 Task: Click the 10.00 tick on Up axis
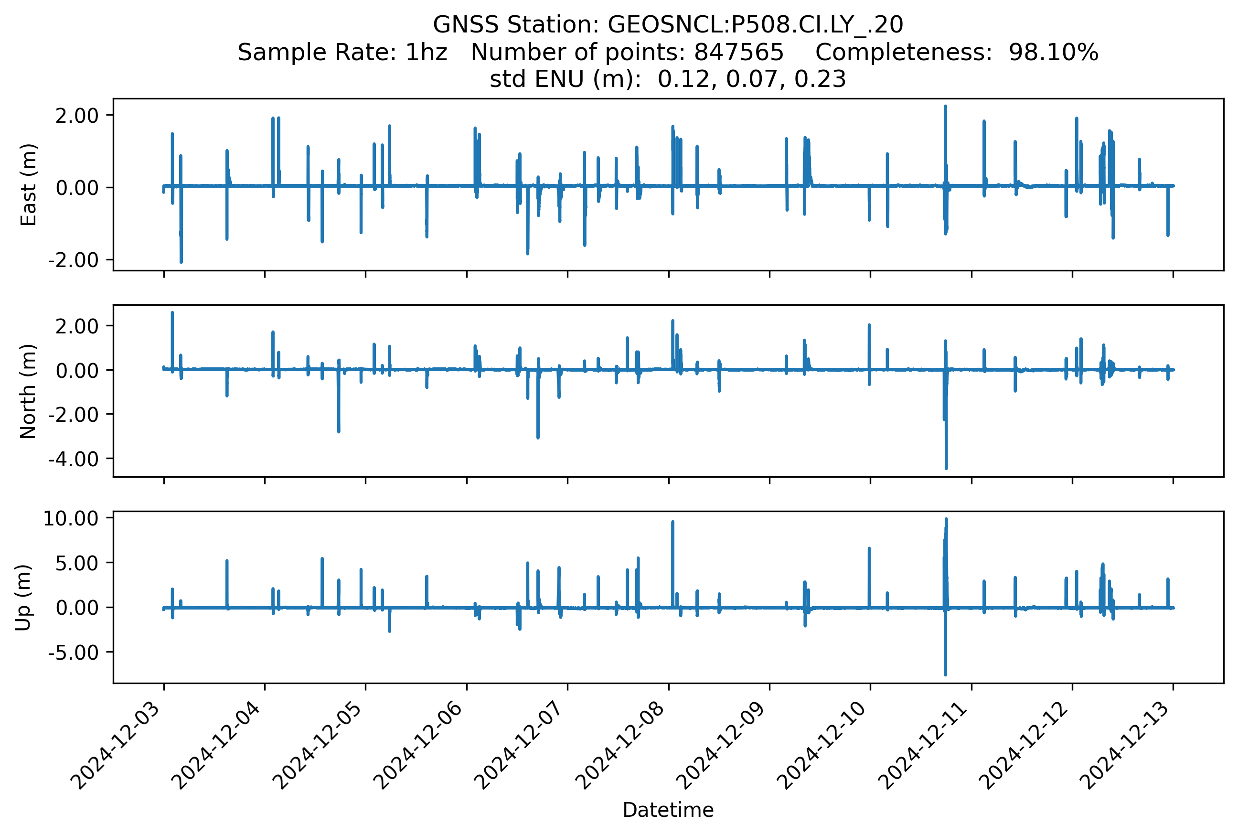point(71,518)
